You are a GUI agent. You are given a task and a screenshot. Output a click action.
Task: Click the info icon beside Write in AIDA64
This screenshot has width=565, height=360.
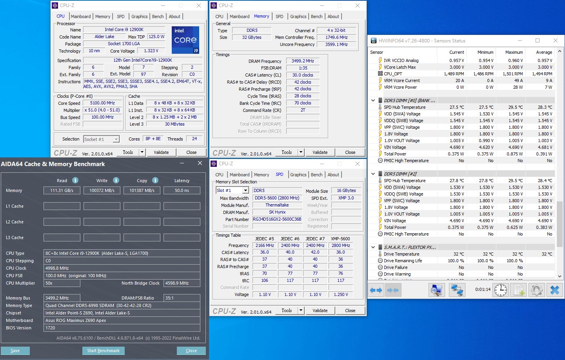pyautogui.click(x=116, y=180)
